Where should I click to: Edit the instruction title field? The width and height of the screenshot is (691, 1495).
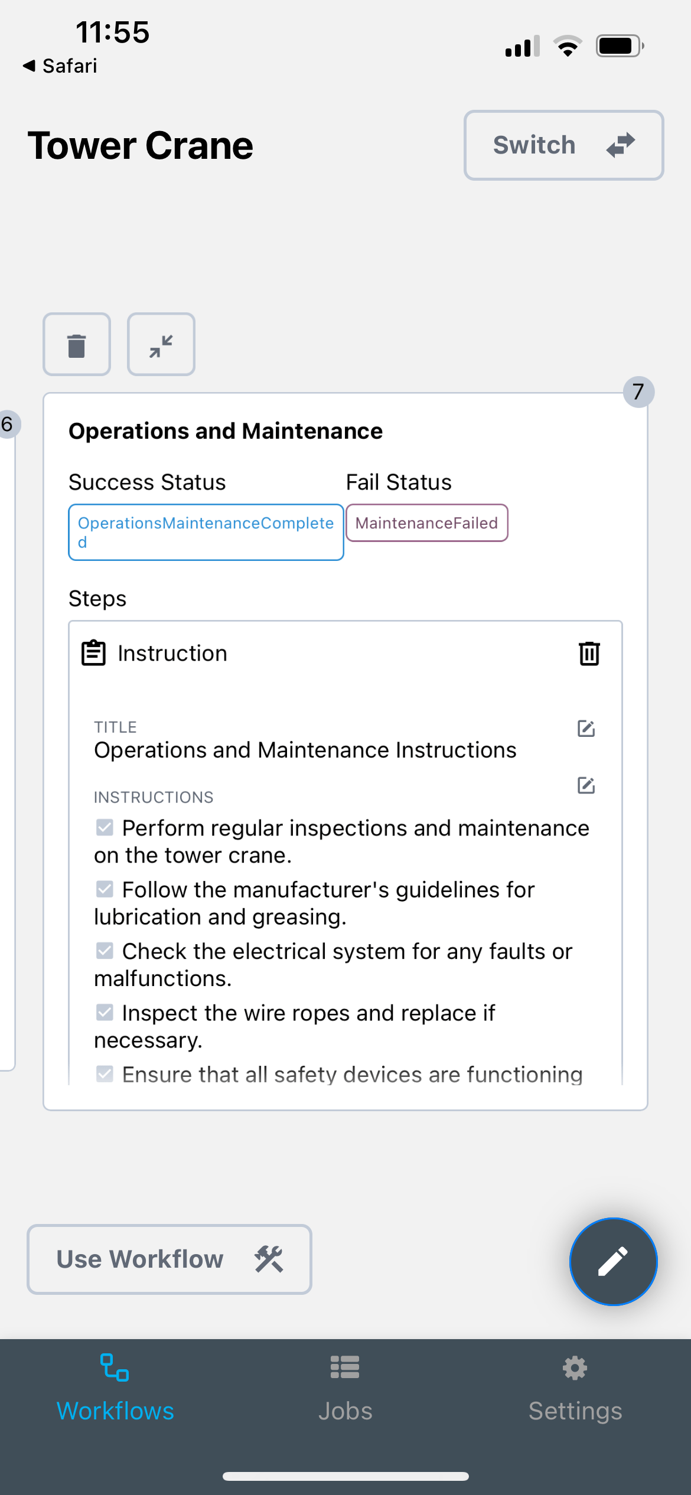[x=586, y=729]
